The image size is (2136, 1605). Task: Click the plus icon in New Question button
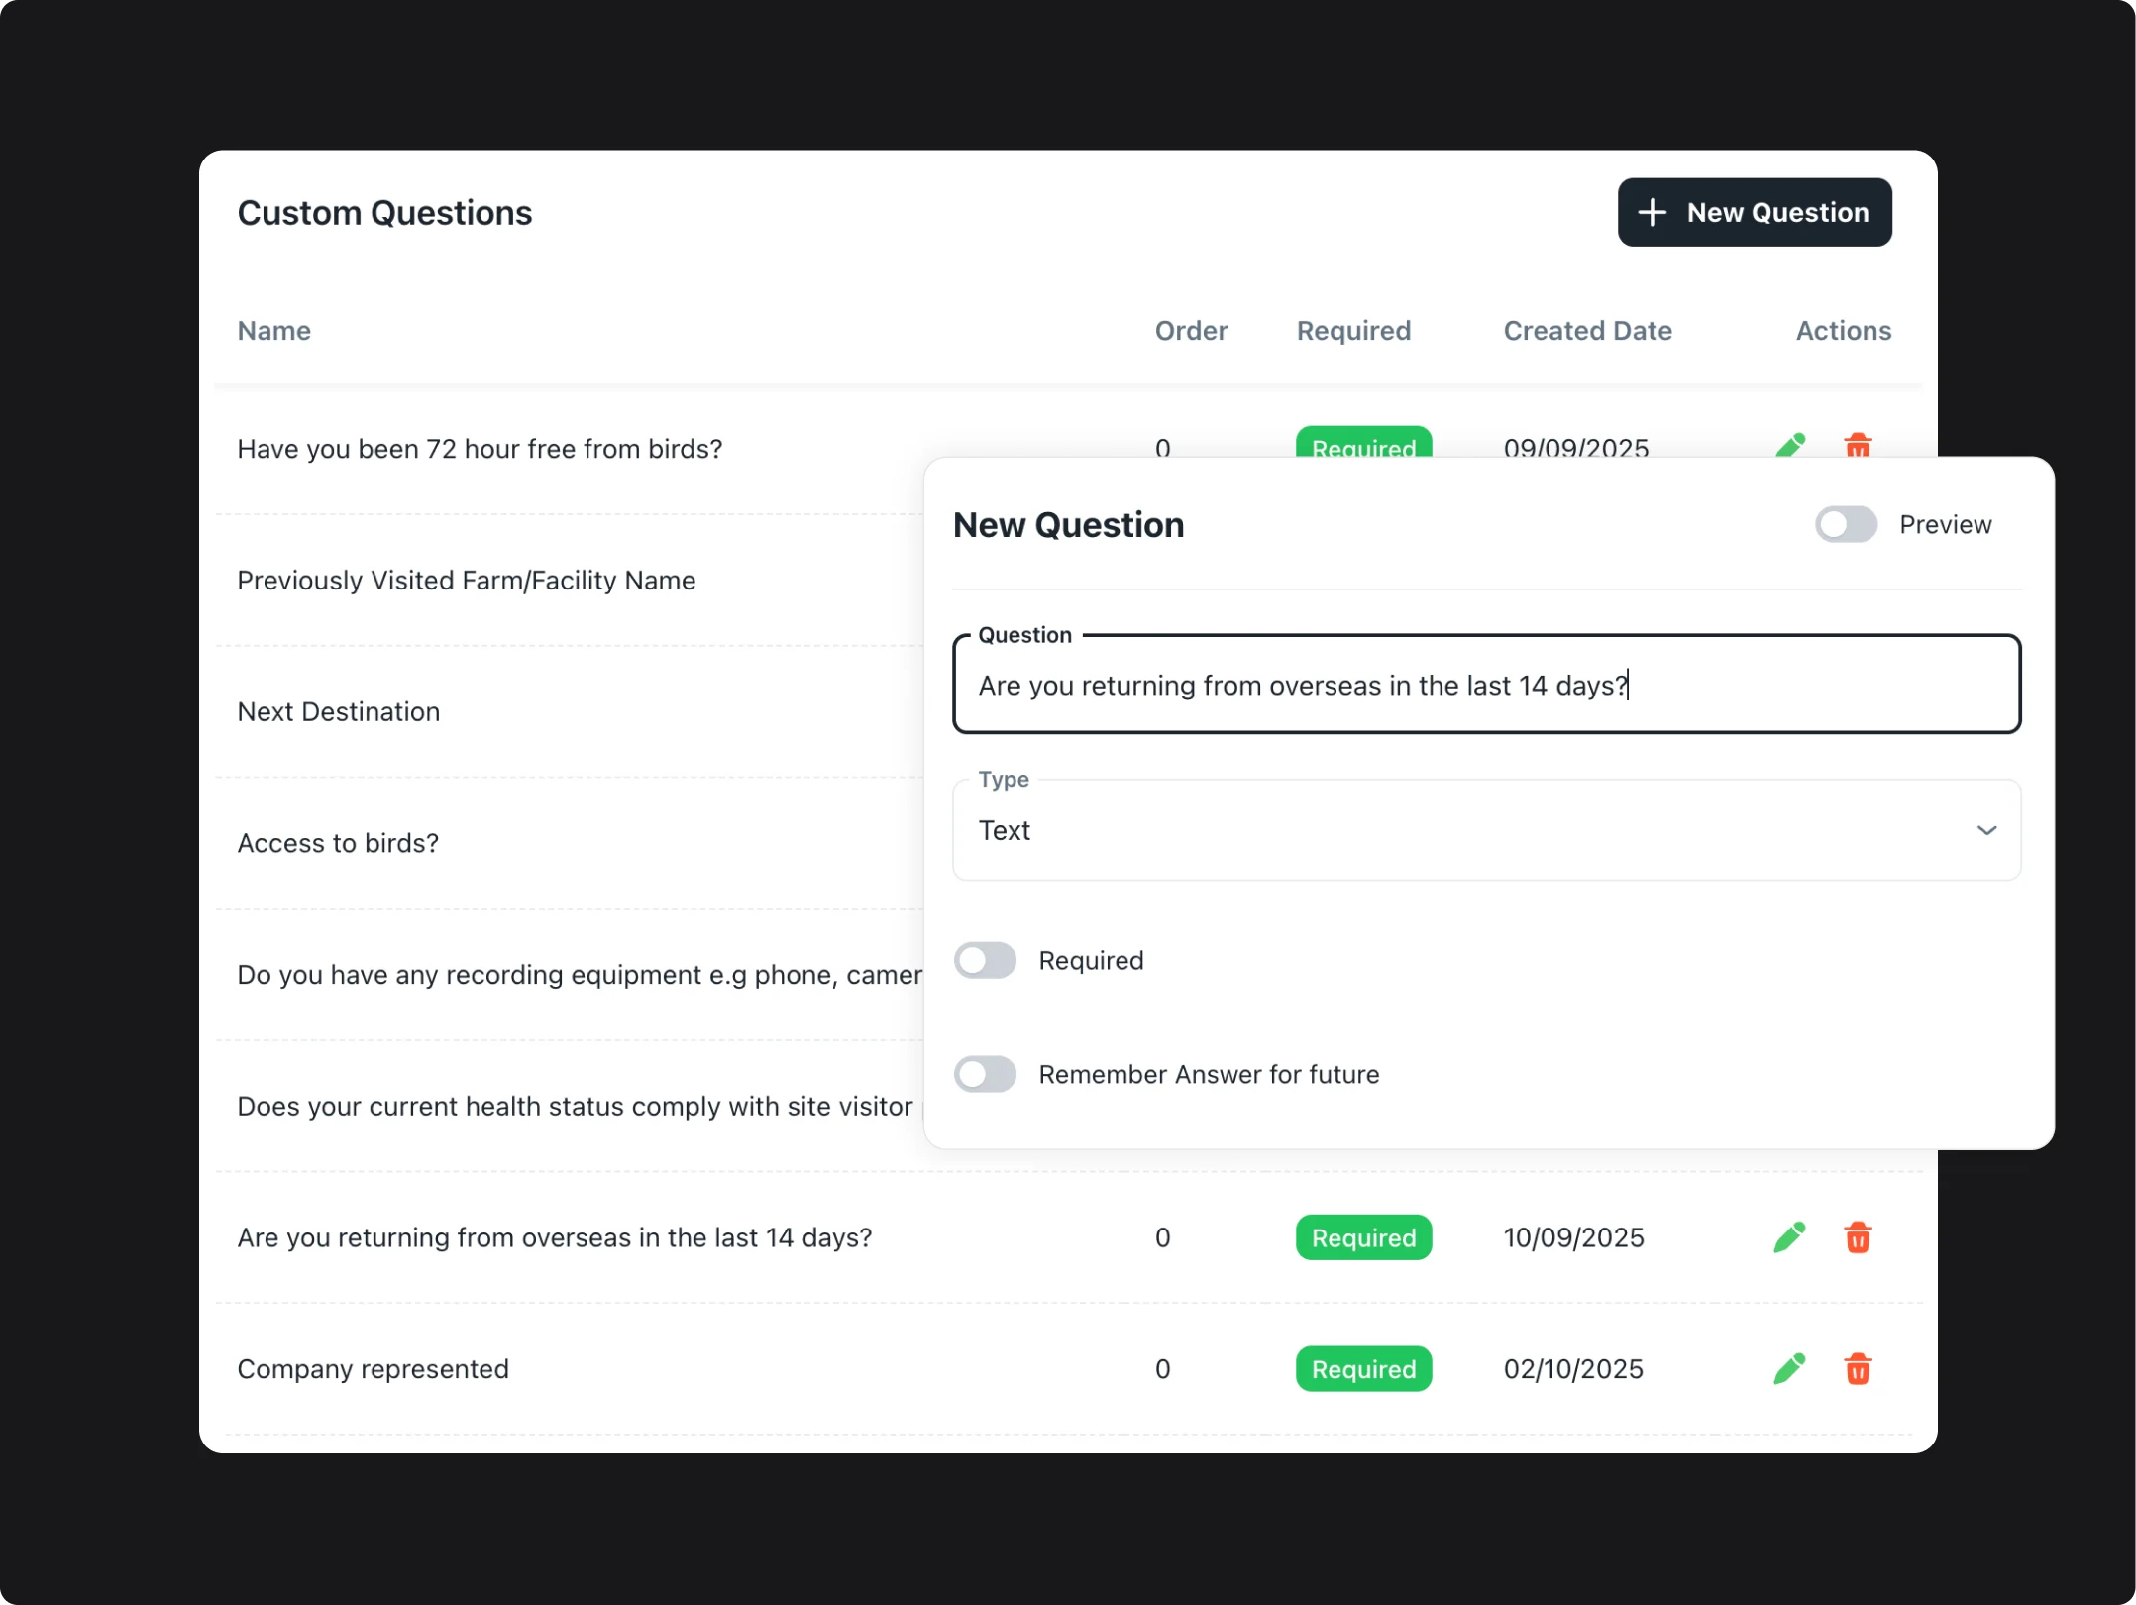(1652, 212)
